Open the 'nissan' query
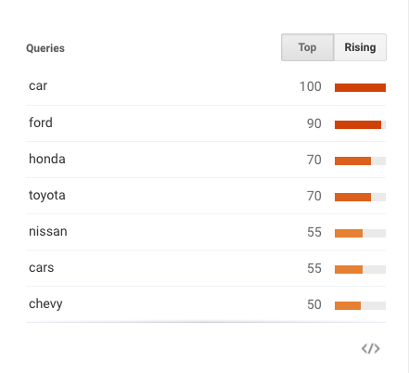The width and height of the screenshot is (409, 373). point(48,231)
